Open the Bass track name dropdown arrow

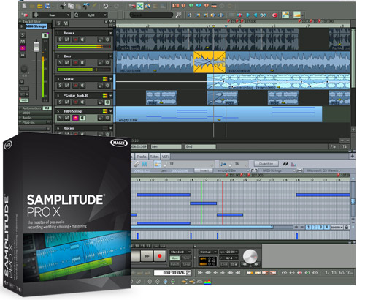(x=111, y=56)
